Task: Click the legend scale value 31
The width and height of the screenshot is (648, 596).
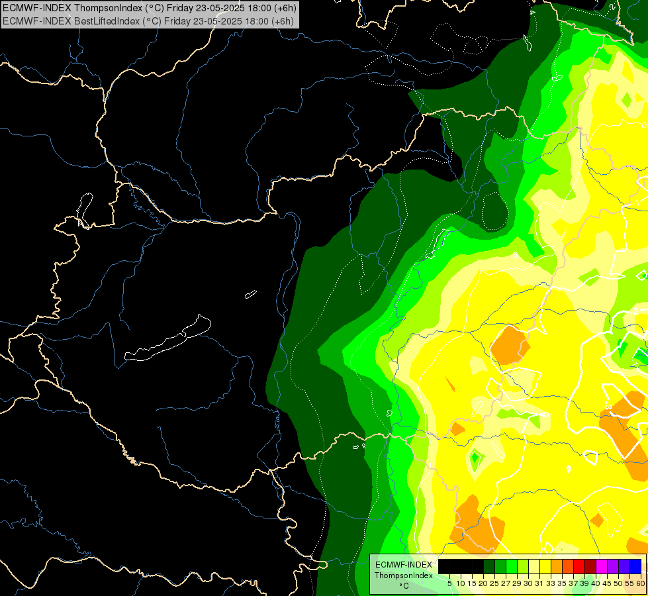Action: 539,583
